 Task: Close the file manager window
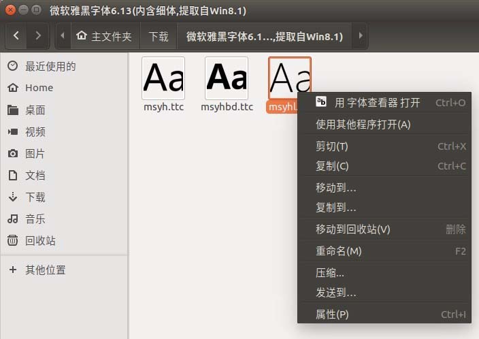[11, 10]
